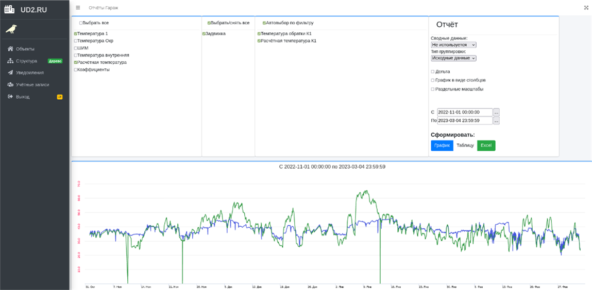
Task: Check the Температура внутренняя checkbox
Action: tap(76, 55)
